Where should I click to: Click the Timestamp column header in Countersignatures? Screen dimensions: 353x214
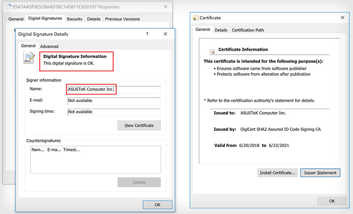71,150
